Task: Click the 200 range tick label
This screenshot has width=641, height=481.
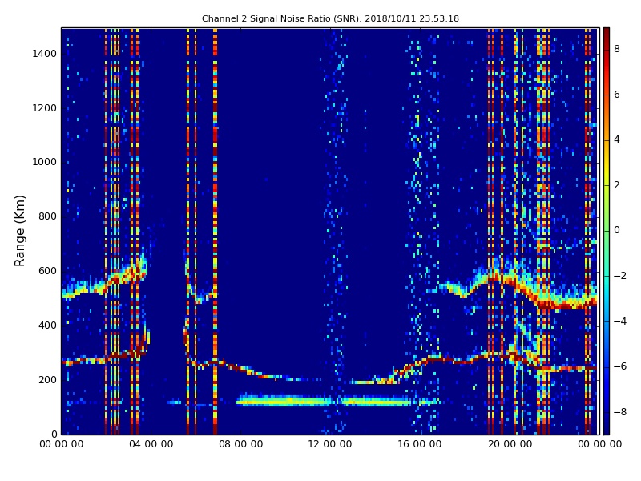Action: (x=46, y=380)
